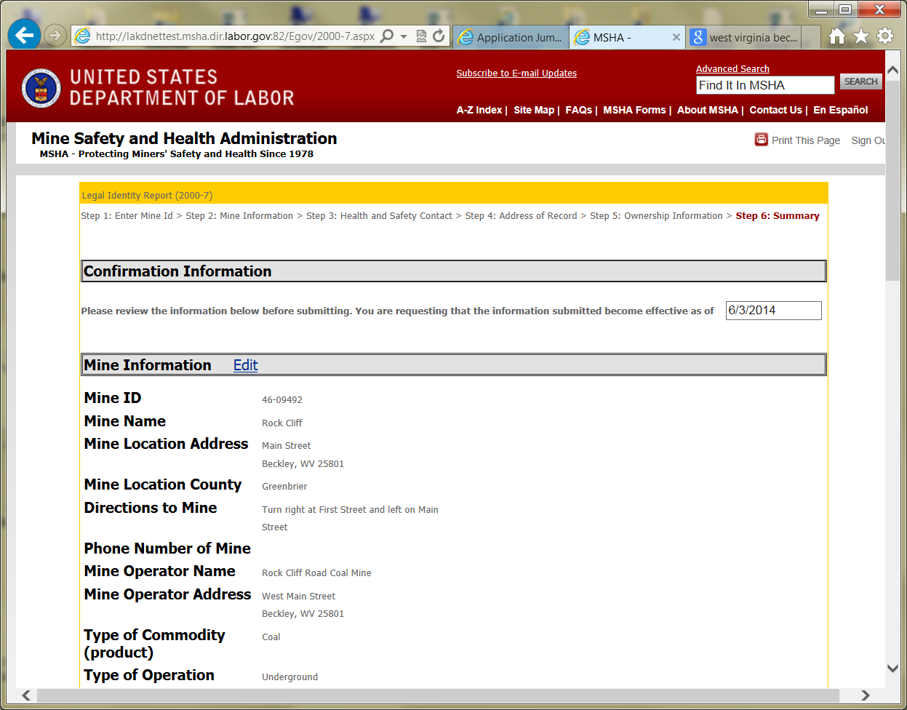Screen dimensions: 907x710
Task: Click the Print This Page printer icon
Action: click(x=761, y=140)
